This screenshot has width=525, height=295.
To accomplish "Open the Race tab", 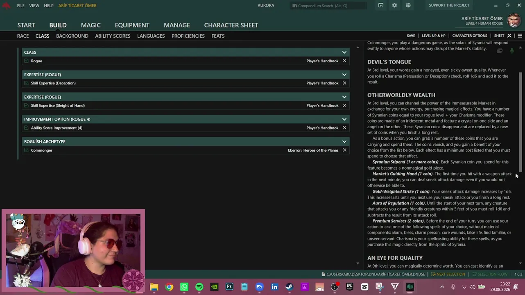I will [x=23, y=36].
